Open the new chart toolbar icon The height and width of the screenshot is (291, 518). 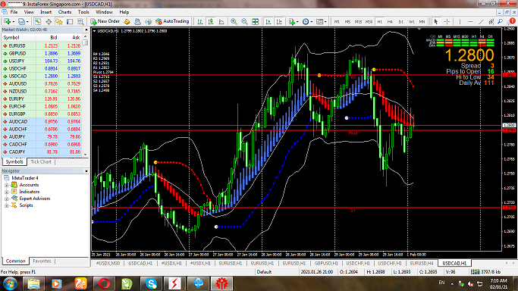pos(7,21)
